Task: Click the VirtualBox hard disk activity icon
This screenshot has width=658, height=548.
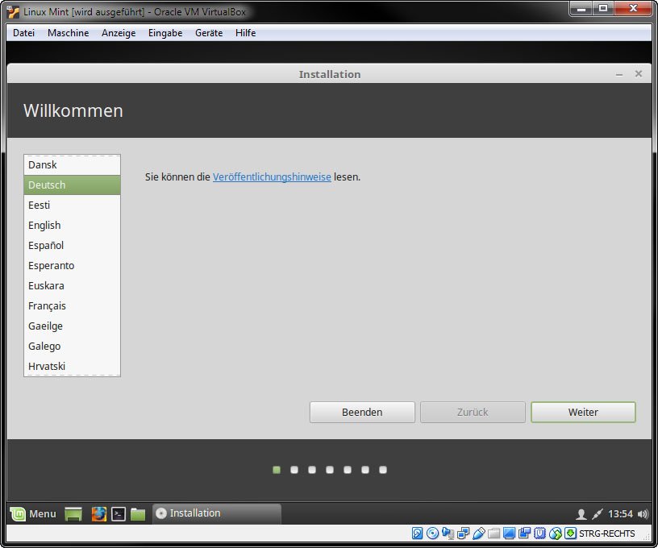Action: pyautogui.click(x=417, y=533)
